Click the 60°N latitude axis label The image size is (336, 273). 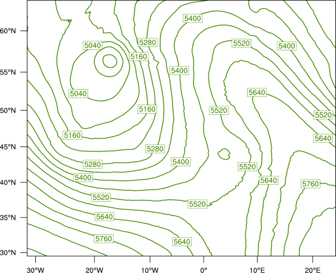(x=8, y=31)
